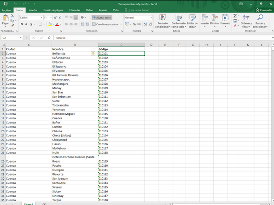274x205 pixels.
Task: Open the fill color dropdown arrow
Action: pos(53,24)
